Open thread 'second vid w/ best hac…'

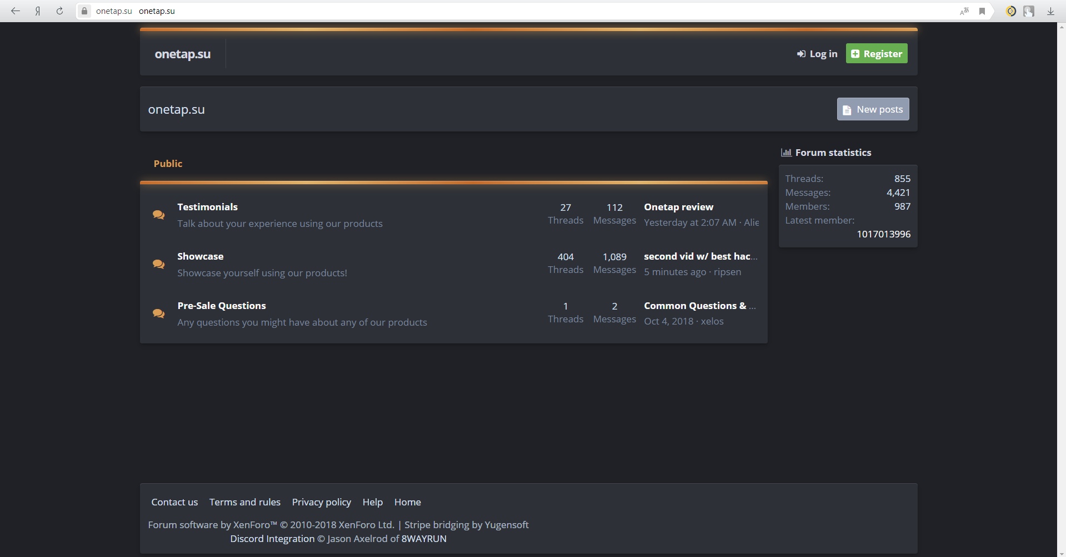pyautogui.click(x=701, y=256)
